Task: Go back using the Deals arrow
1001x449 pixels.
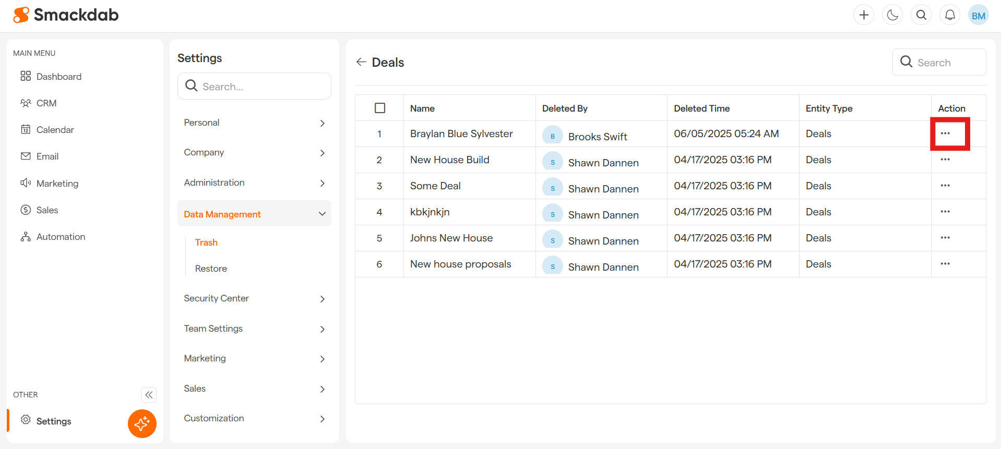Action: coord(361,62)
